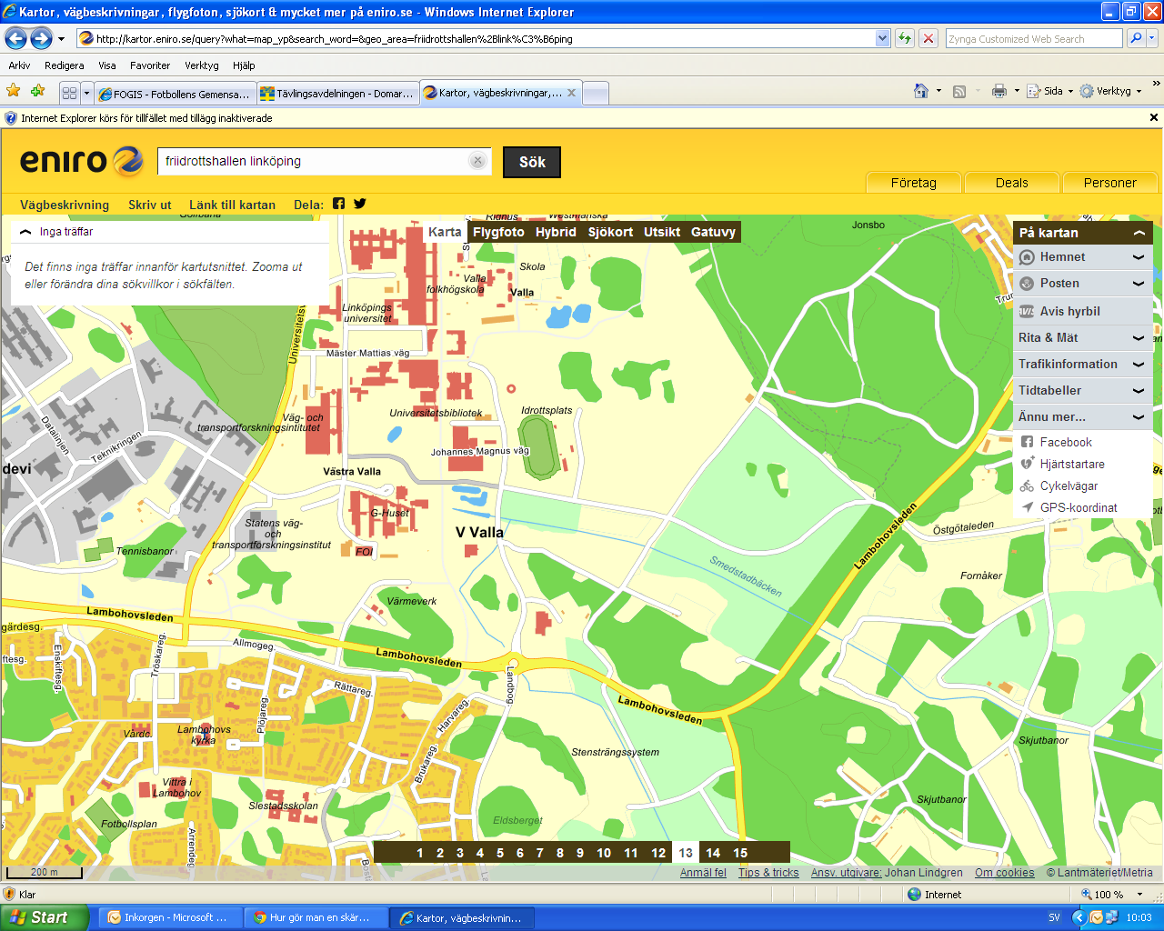Open the Favoriter menu
The height and width of the screenshot is (931, 1164).
(150, 65)
